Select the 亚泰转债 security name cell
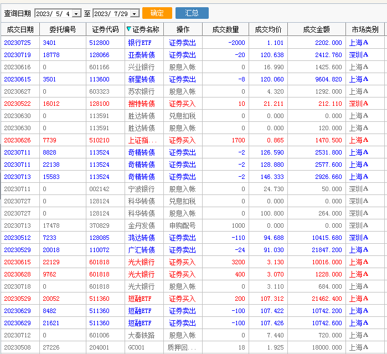This screenshot has width=387, height=354. point(141,55)
